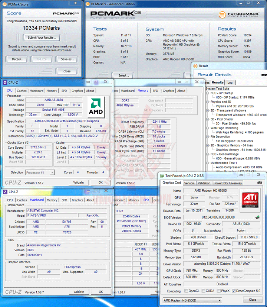
Task: Open Caches tab in the CPU-Z window showing the CPU tab
Action: (x=22, y=91)
